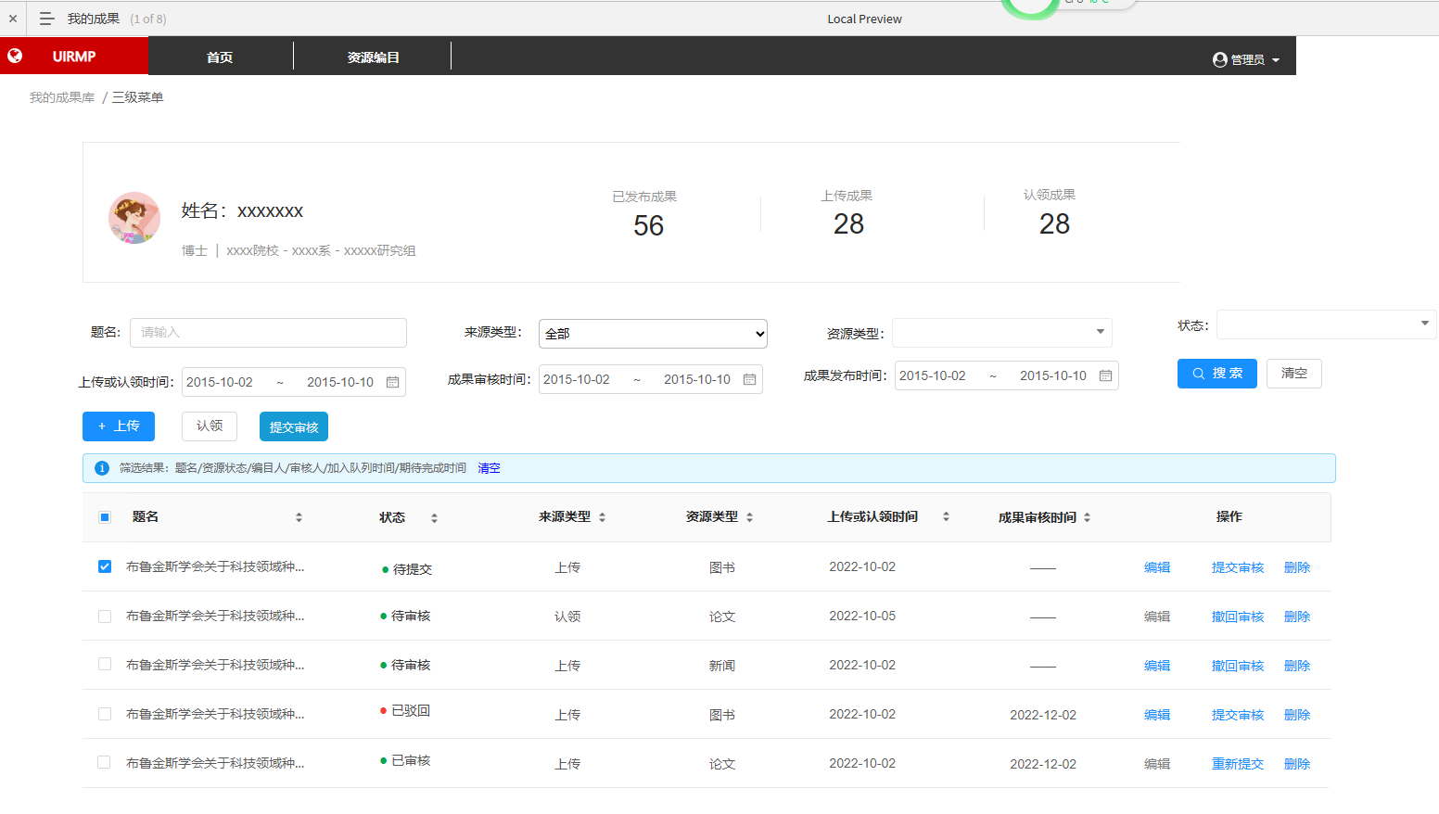The width and height of the screenshot is (1439, 814).
Task: Click 编辑 in the 新闻 row
Action: pos(1157,666)
